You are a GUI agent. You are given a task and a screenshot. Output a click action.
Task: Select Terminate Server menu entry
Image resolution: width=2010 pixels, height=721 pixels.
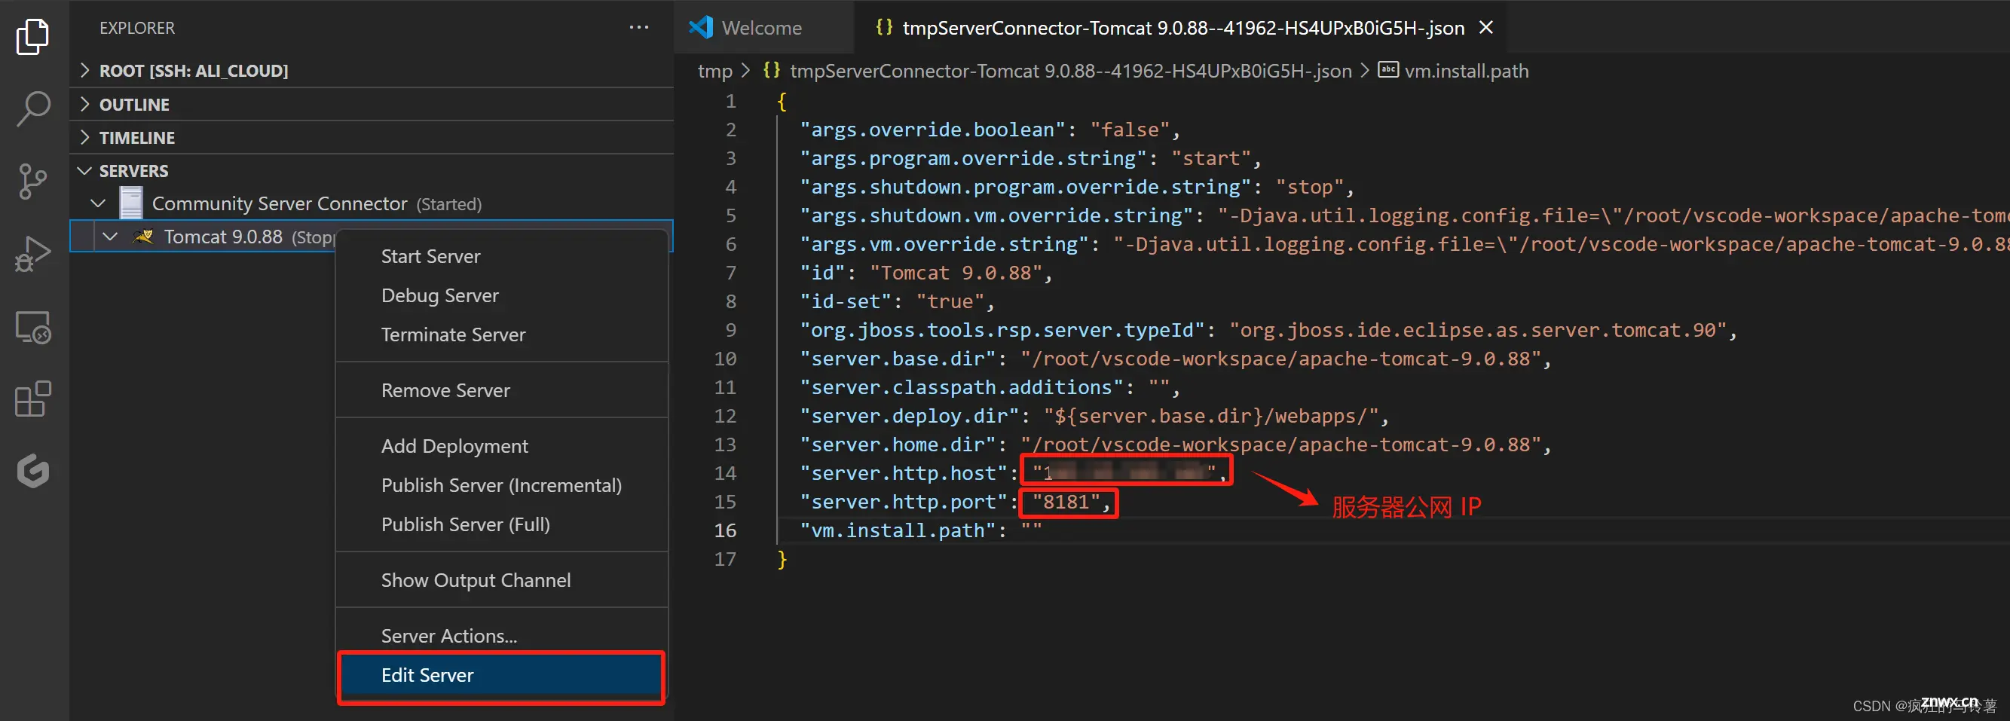click(502, 334)
